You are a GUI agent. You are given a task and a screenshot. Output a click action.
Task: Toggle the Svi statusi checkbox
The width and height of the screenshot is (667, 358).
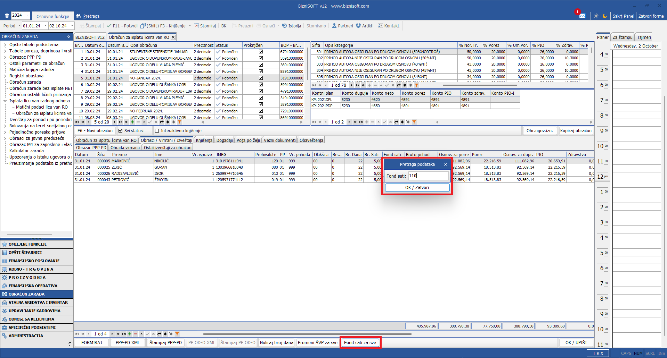point(121,131)
